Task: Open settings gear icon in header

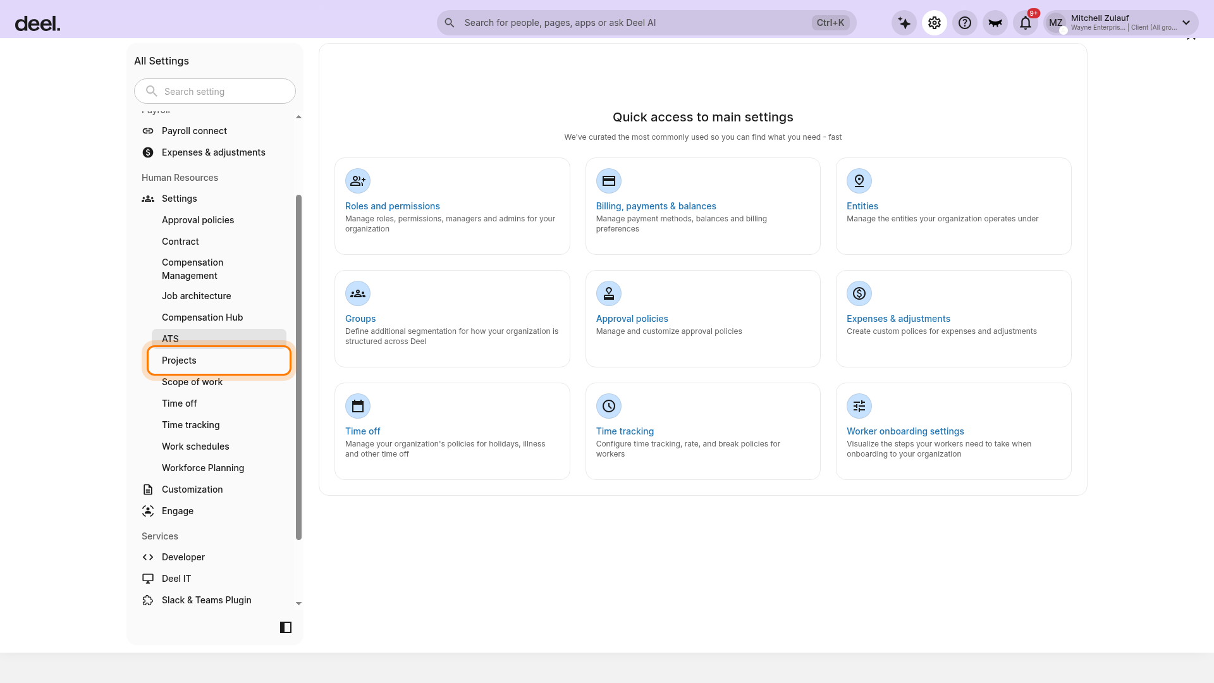Action: tap(935, 23)
